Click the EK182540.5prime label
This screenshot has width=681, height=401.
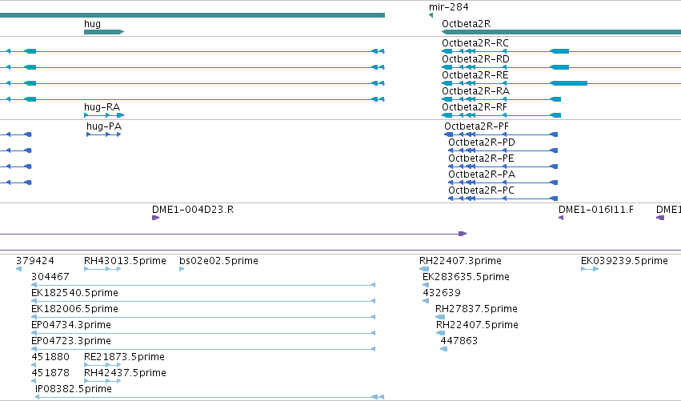(x=74, y=293)
